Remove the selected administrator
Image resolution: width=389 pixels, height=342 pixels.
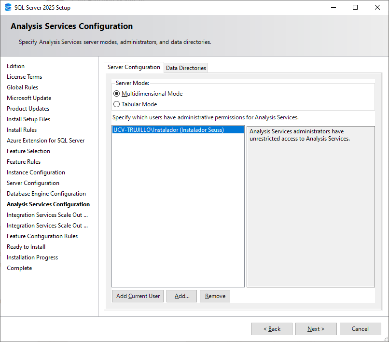point(215,296)
